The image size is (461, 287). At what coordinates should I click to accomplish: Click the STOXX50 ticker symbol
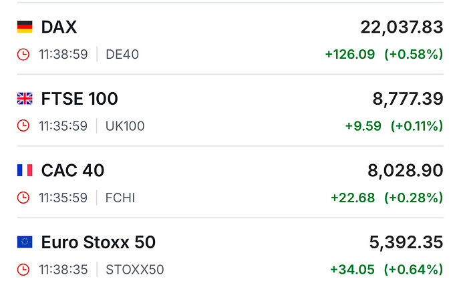[x=135, y=270]
